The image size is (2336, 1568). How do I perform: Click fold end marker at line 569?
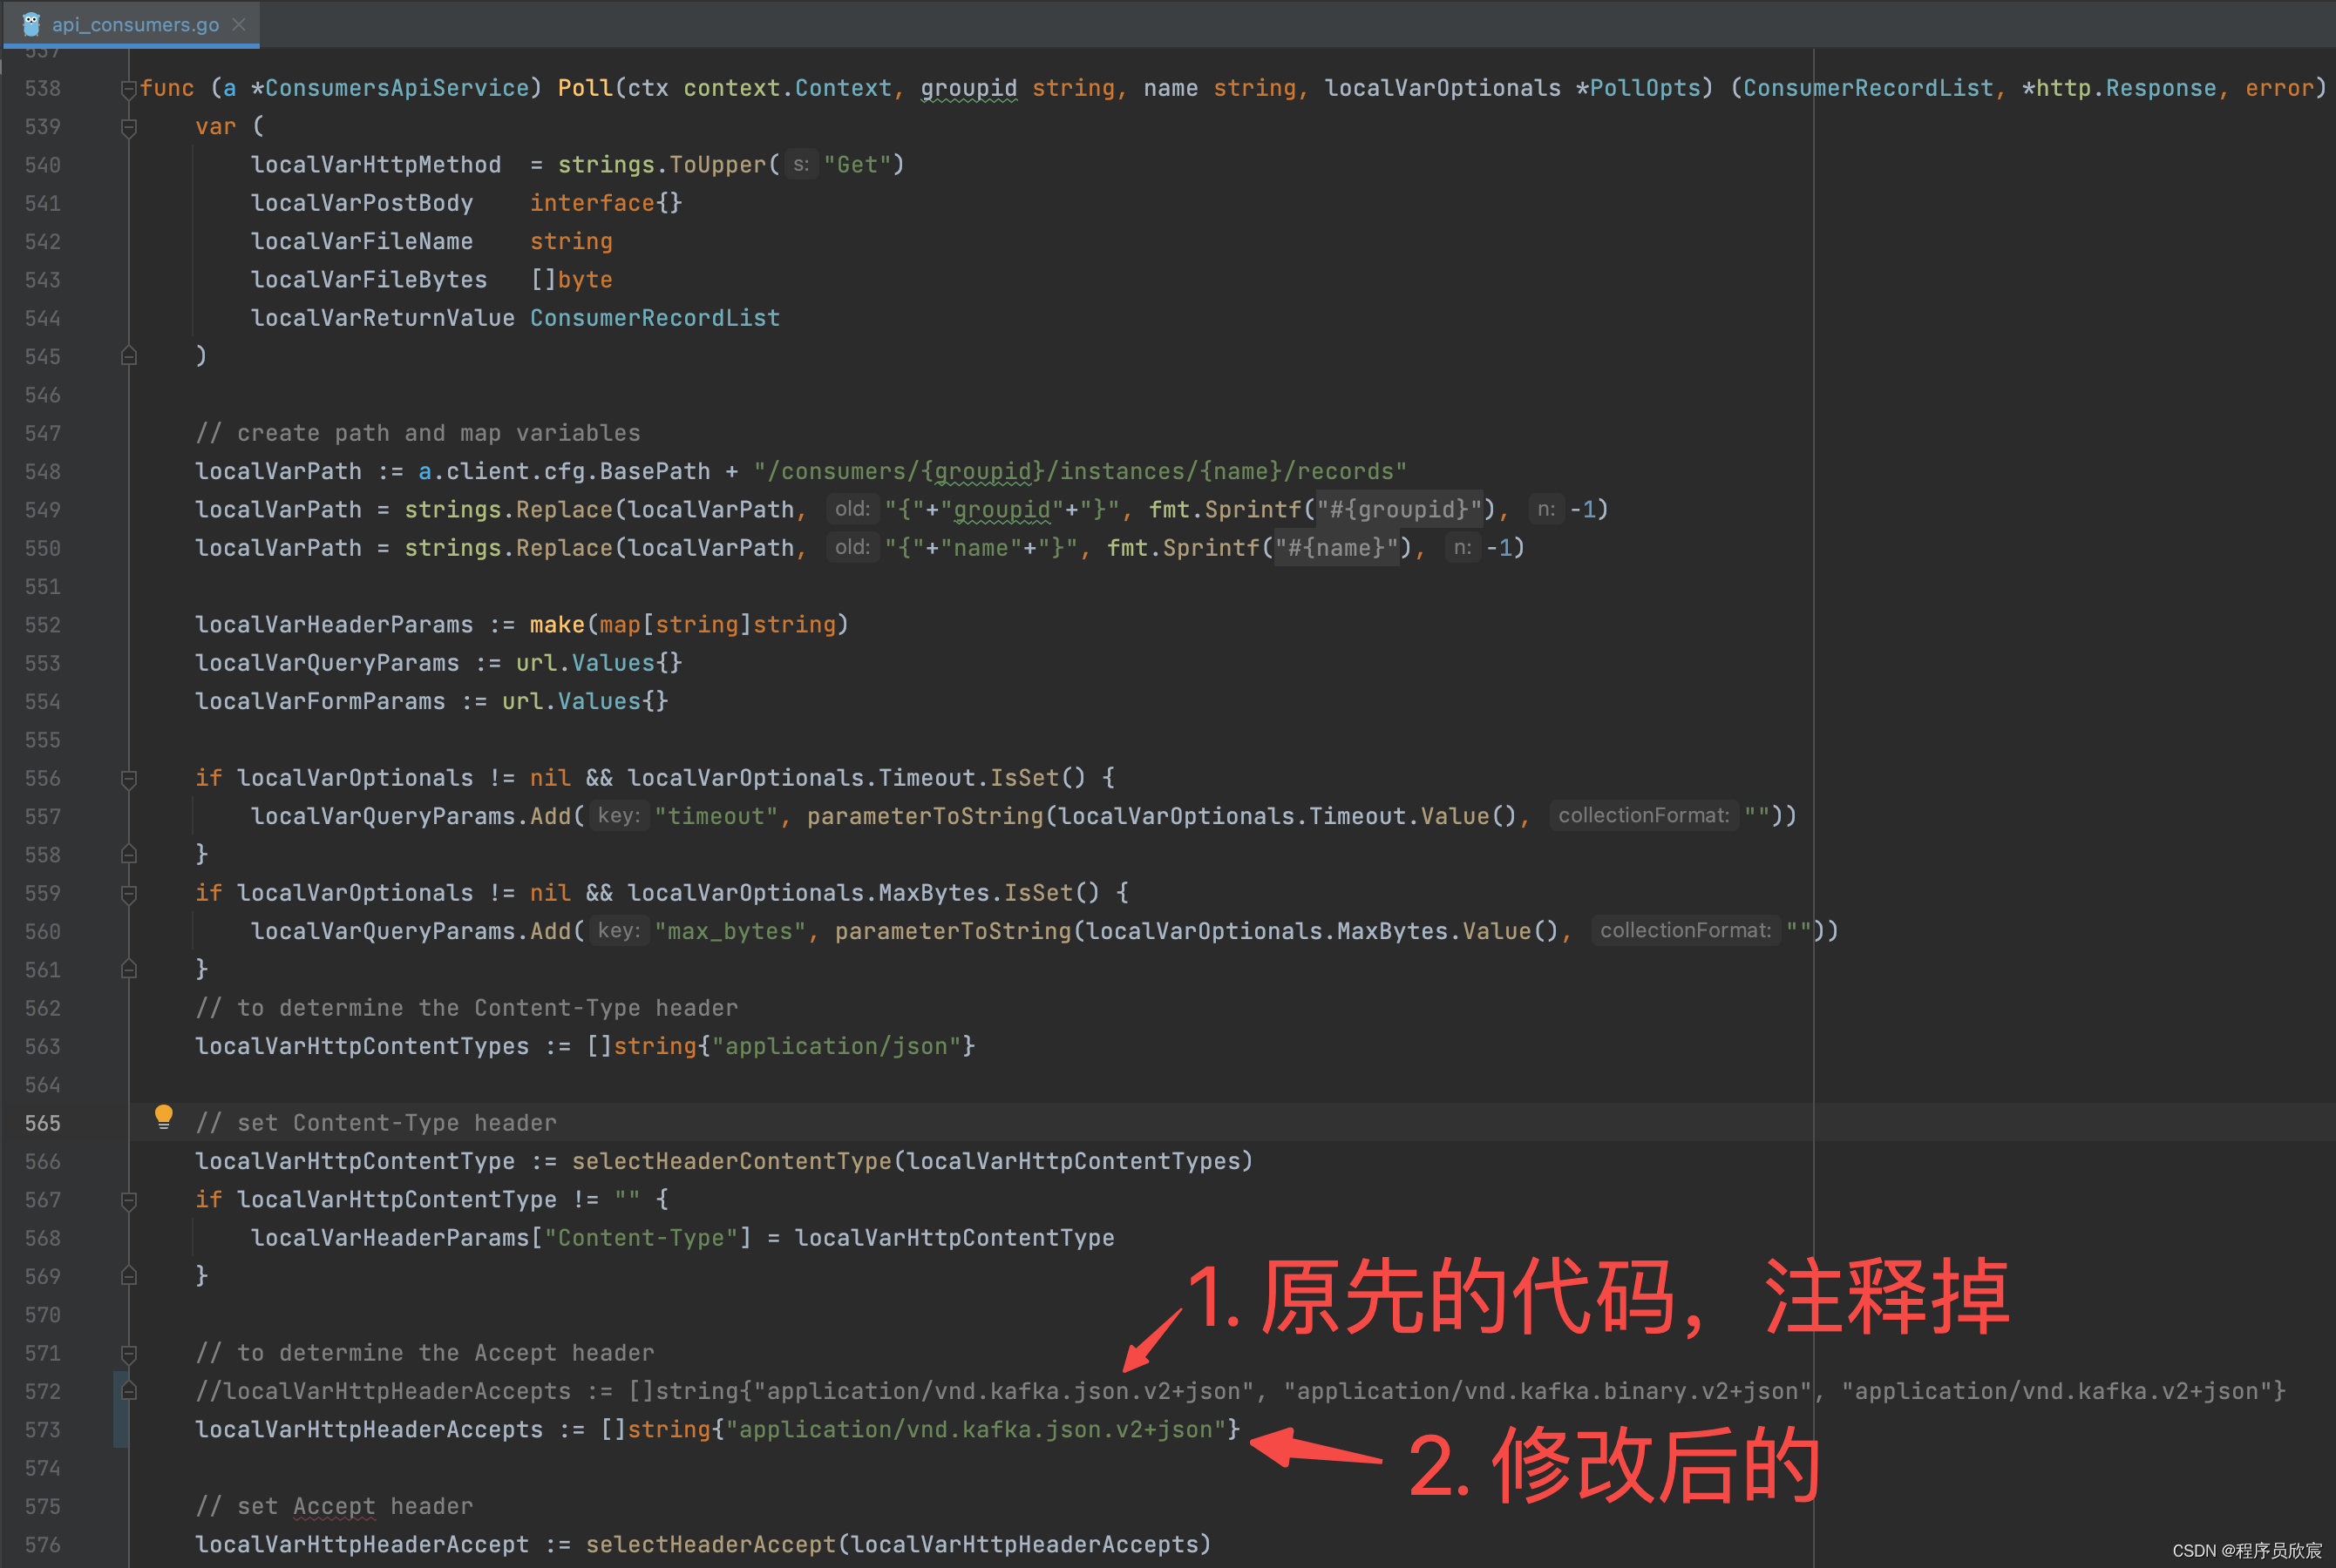tap(128, 1276)
